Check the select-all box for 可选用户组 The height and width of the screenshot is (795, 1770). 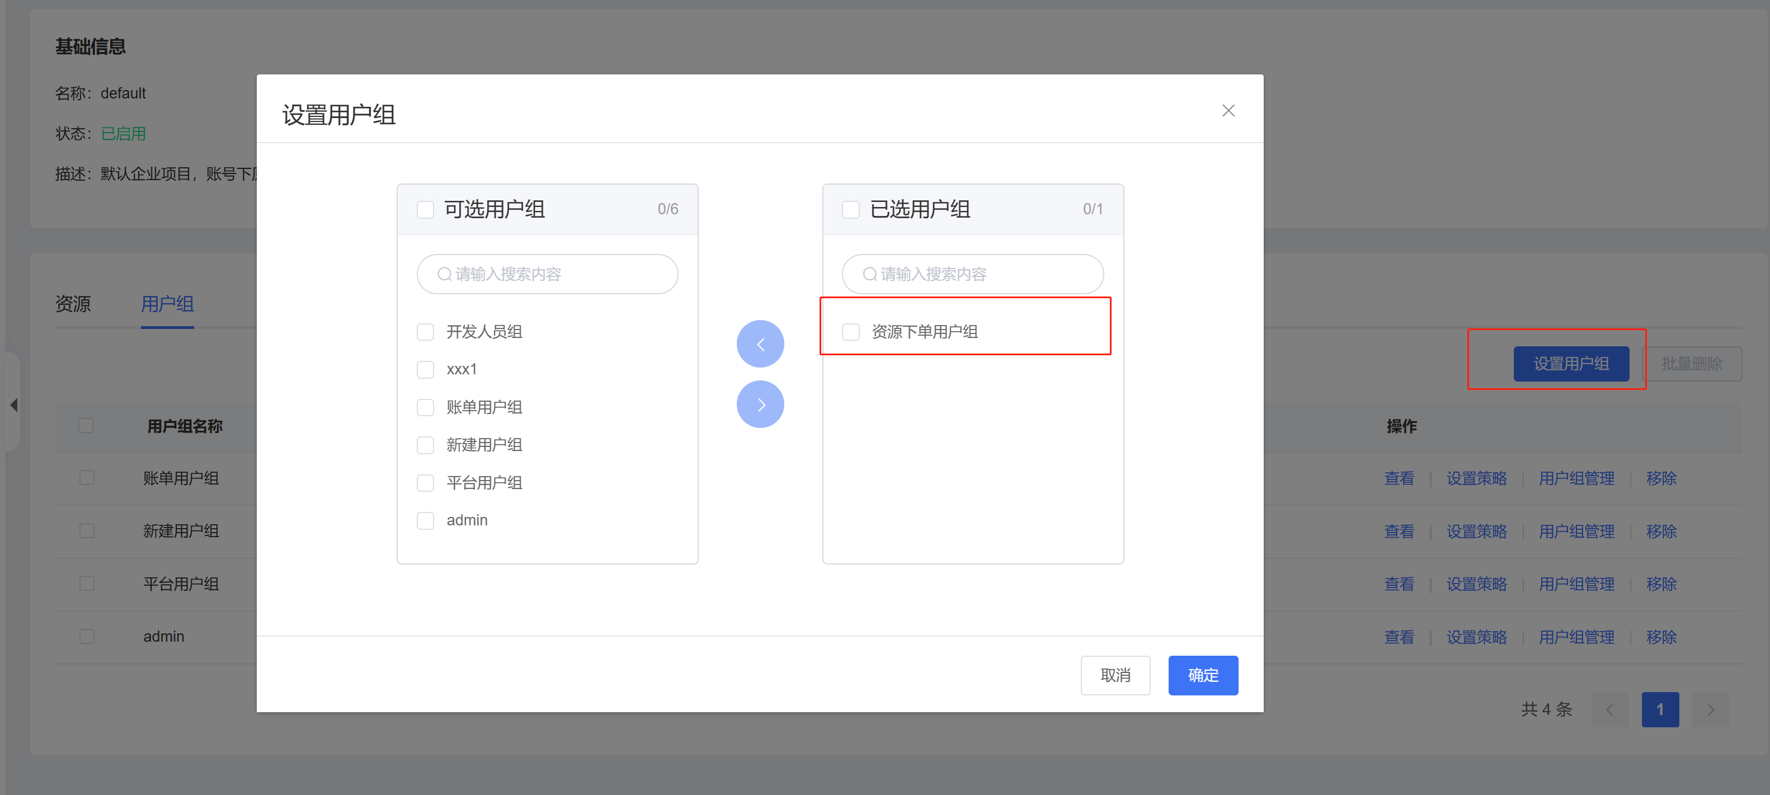[425, 210]
